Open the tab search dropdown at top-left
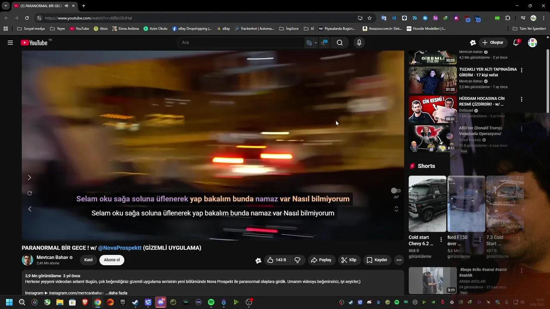Viewport: 550px width, 309px height. tap(6, 6)
